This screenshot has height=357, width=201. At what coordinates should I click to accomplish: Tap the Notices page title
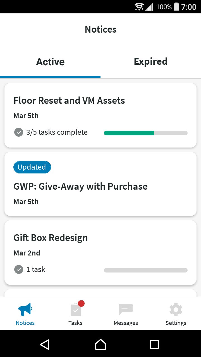click(100, 29)
